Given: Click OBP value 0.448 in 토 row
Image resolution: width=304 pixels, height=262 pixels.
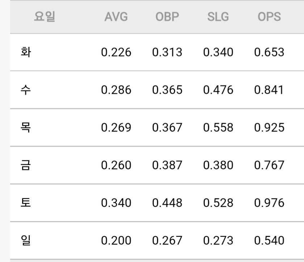Looking at the screenshot, I should pyautogui.click(x=167, y=203).
